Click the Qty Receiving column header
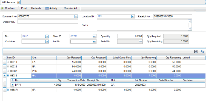The image size is (206, 101). pyautogui.click(x=144, y=58)
